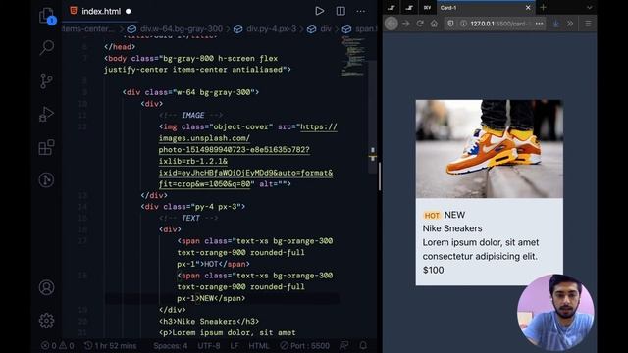The image size is (628, 353).
Task: Split the editor to the right
Action: [340, 11]
